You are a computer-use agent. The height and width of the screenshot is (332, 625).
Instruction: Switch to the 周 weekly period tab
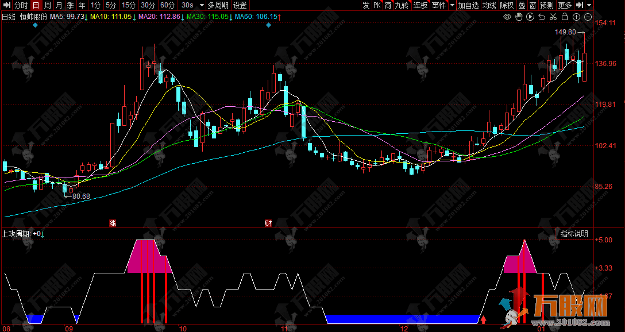coord(48,5)
